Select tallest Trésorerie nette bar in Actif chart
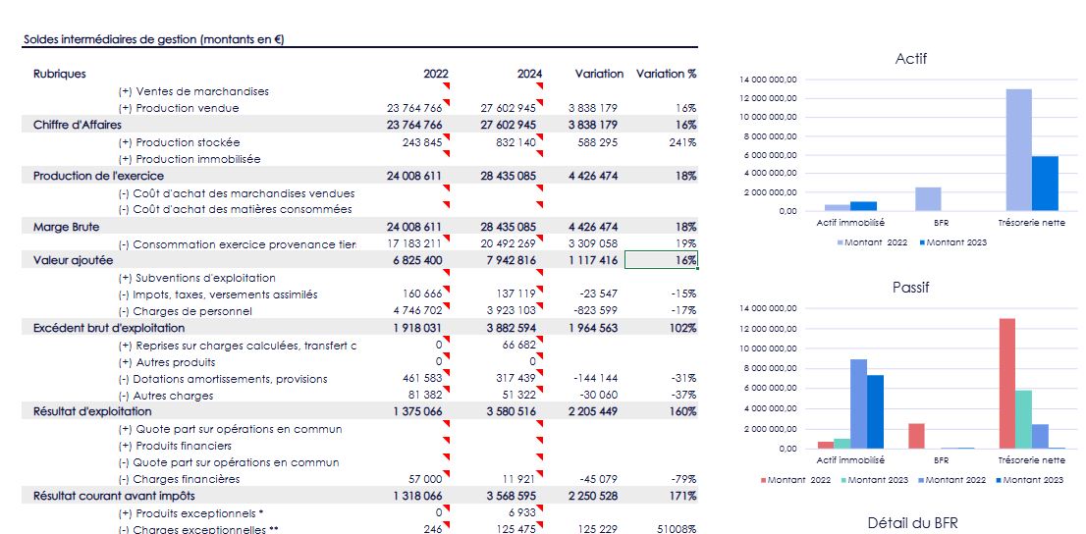The width and height of the screenshot is (1086, 534). (1018, 149)
